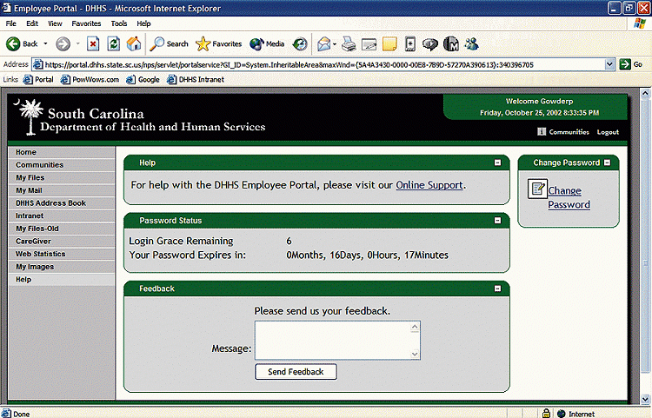
Task: Follow the Online Support link
Action: coord(429,185)
